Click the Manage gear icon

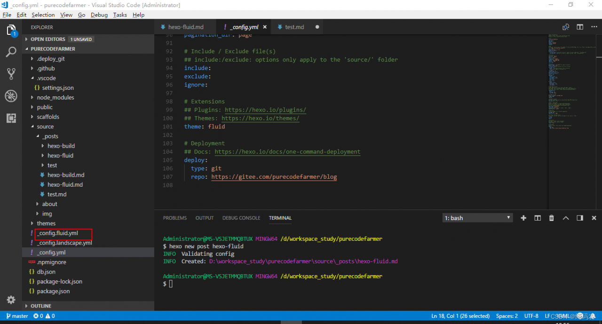pos(11,300)
